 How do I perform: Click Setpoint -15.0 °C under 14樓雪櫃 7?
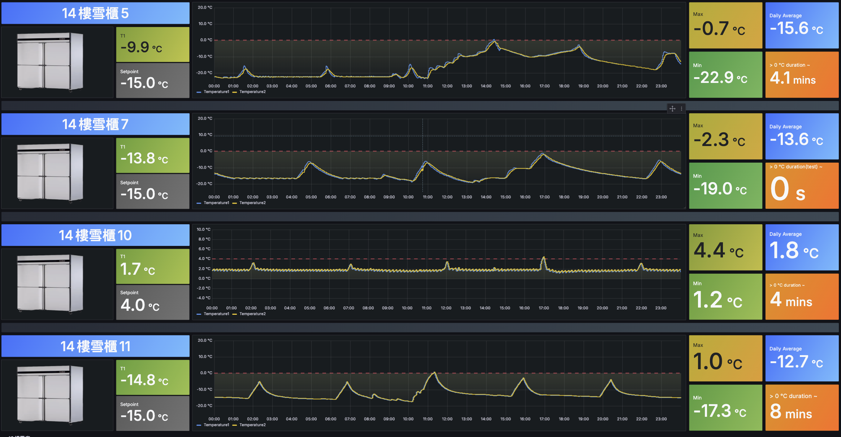[153, 191]
